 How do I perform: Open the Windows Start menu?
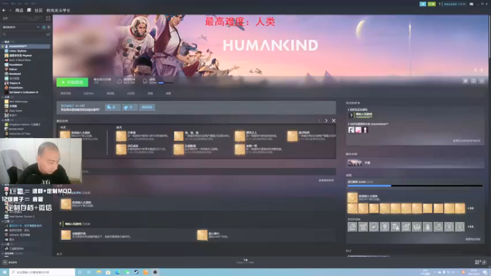coord(4,272)
